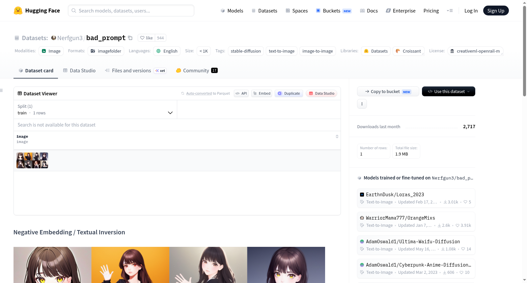
Task: Click the Sign Up button
Action: click(x=496, y=11)
